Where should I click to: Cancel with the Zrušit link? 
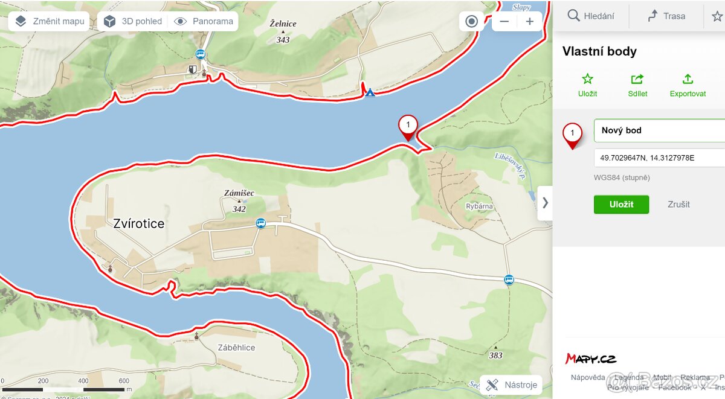678,204
